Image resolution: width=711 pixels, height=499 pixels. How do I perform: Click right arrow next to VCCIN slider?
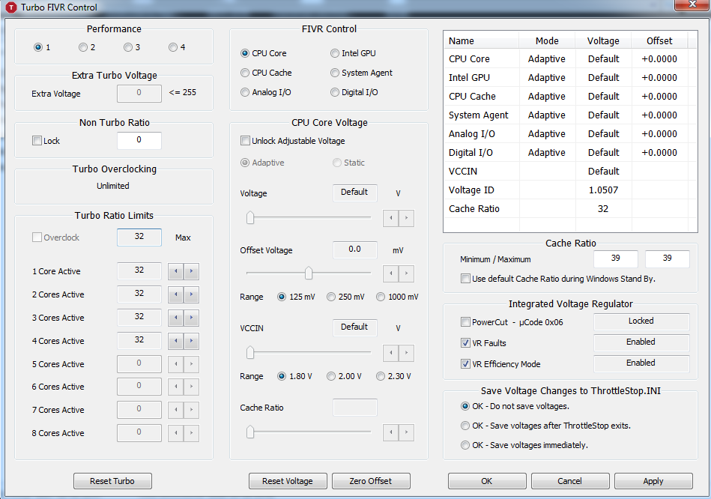(x=406, y=353)
